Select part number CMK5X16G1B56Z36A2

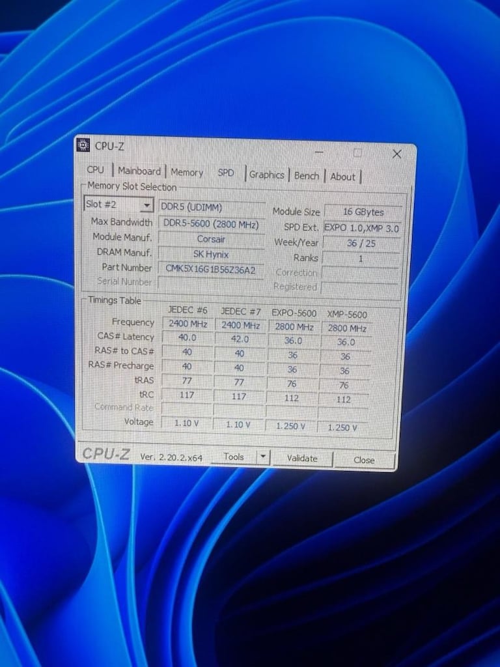(211, 270)
